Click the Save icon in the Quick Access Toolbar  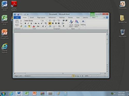click(x=18, y=14)
